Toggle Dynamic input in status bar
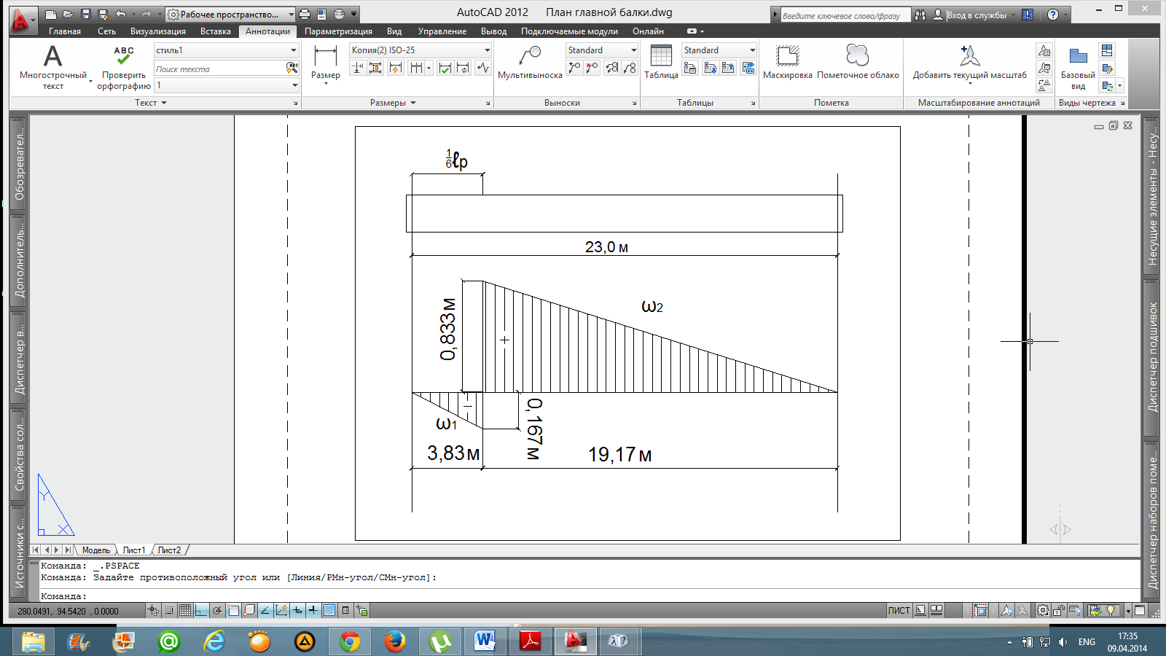 (297, 611)
